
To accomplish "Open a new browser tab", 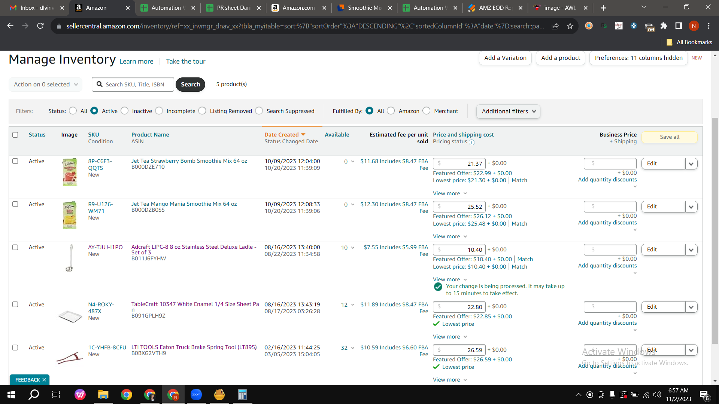I will (x=603, y=8).
